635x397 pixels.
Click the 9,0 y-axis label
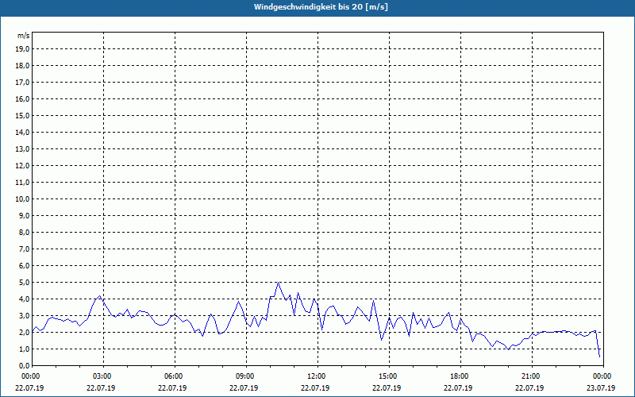click(24, 215)
